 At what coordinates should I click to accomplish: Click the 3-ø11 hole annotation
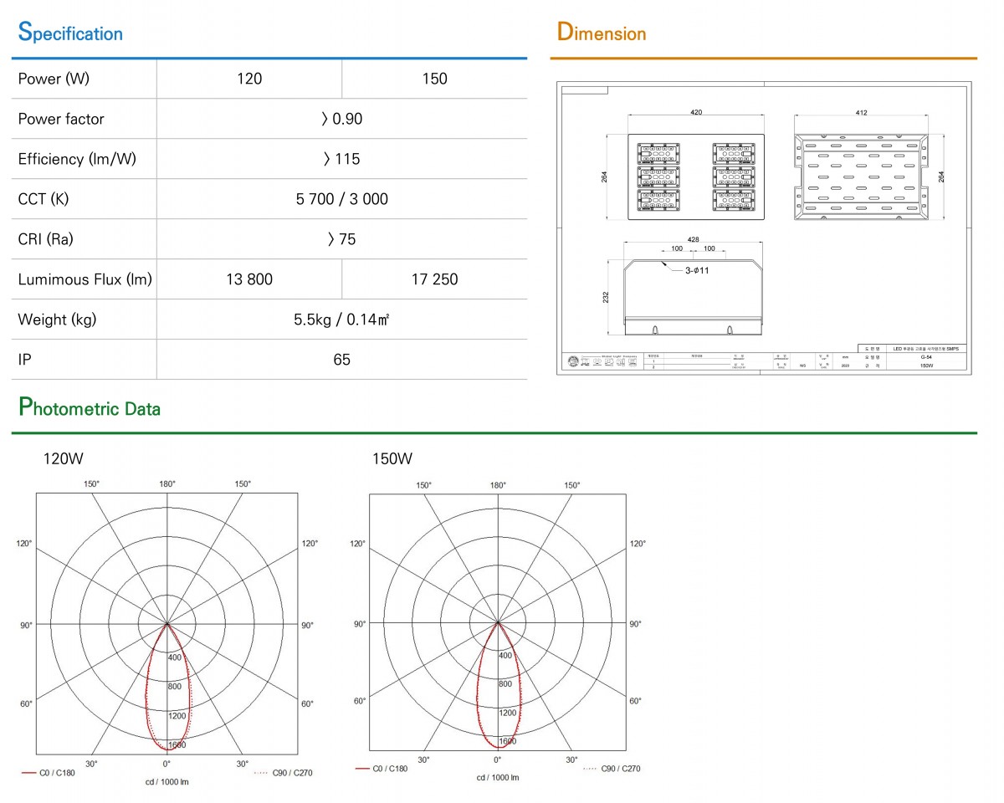(x=695, y=269)
